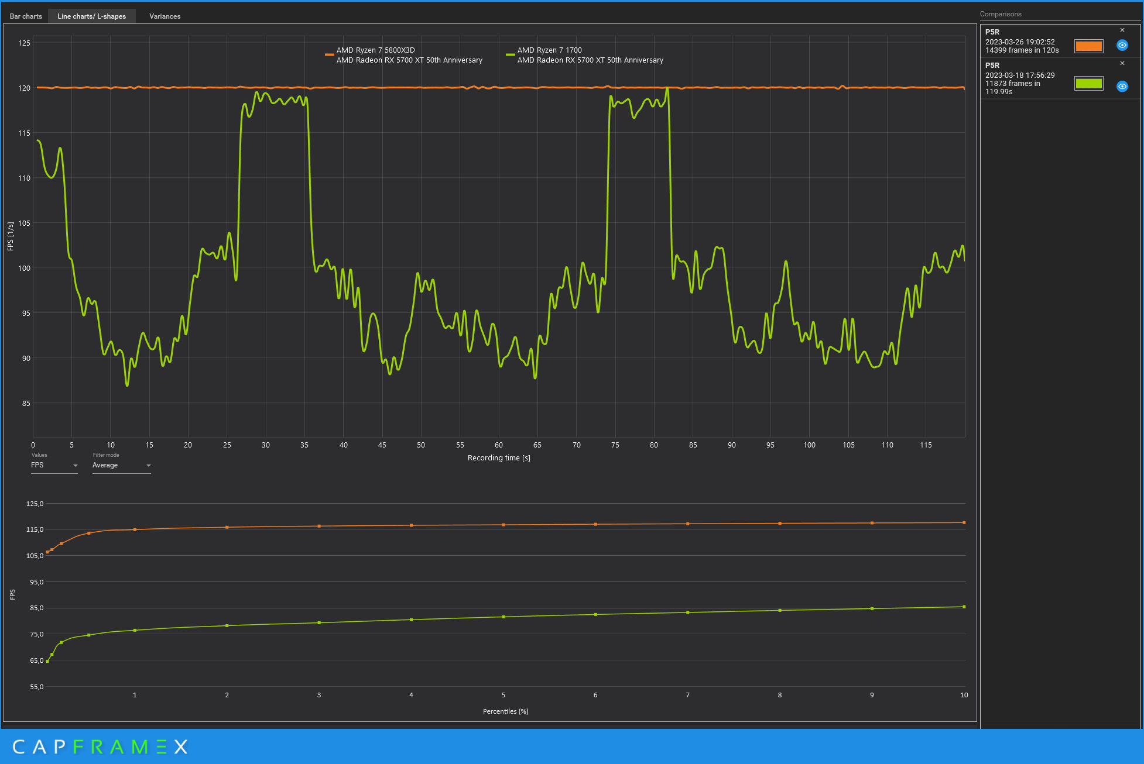Click the green legend line marker for Ryzen 1700
This screenshot has height=764, width=1144.
point(510,54)
